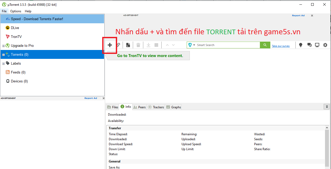Screen dimensions: 331x169
Task: Click the µTorrent logo in title bar
Action: 4,4
